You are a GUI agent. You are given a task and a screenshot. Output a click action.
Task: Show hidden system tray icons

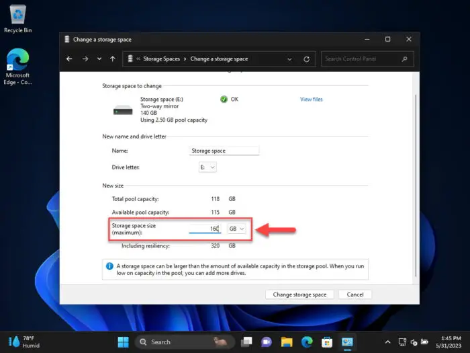[x=387, y=342]
